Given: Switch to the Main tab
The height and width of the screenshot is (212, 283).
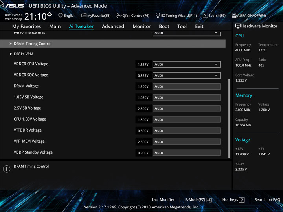Looking at the screenshot, I should tap(55, 27).
